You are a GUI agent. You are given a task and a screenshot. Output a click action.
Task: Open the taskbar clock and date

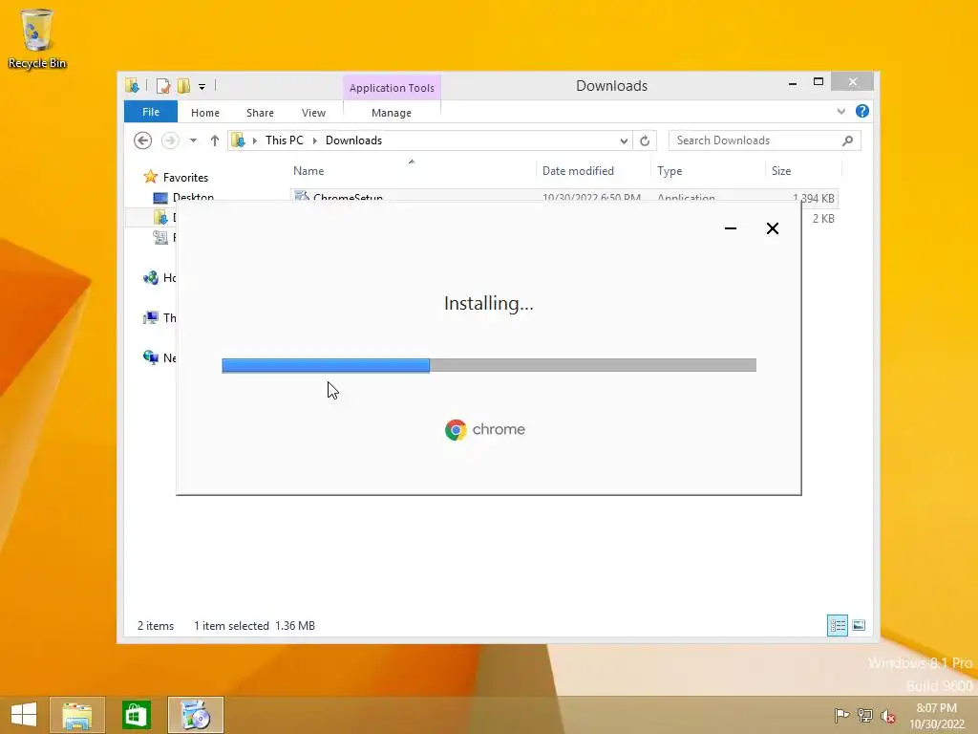[936, 715]
